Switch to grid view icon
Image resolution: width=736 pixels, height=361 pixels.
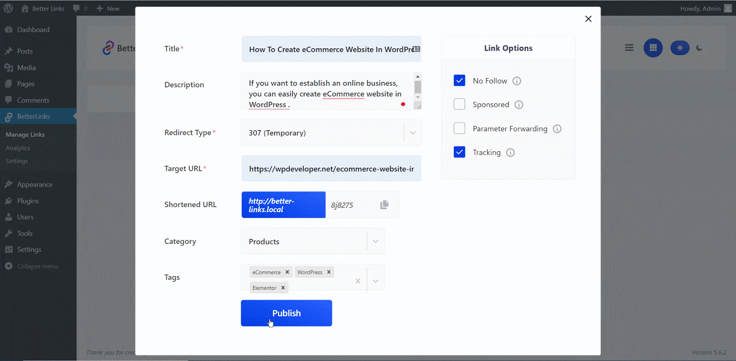click(x=653, y=48)
